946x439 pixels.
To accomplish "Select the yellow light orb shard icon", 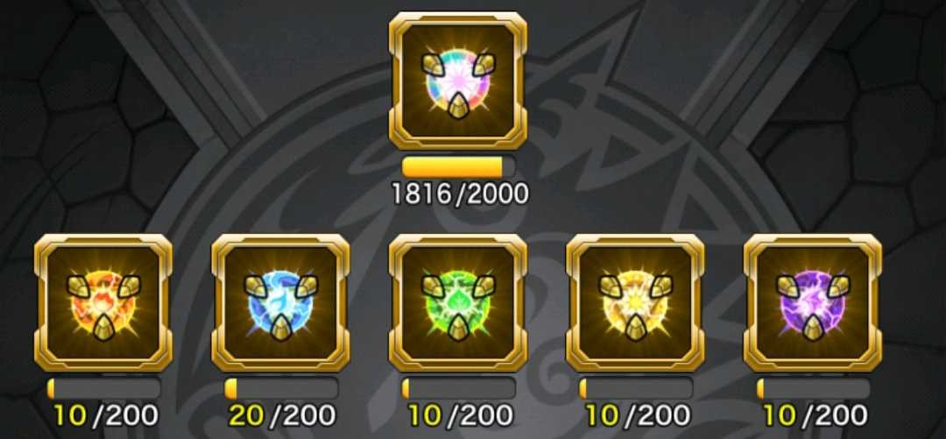I will click(x=635, y=303).
